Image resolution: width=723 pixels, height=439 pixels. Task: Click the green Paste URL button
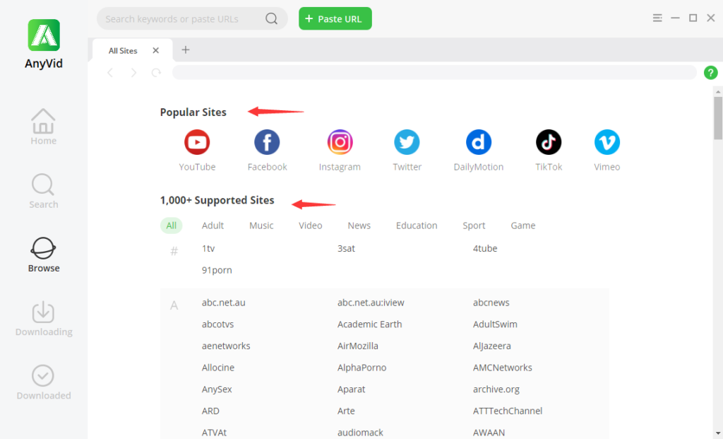click(335, 18)
